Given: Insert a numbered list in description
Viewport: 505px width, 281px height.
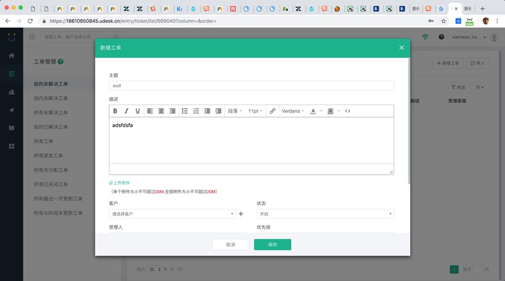Looking at the screenshot, I should (196, 111).
